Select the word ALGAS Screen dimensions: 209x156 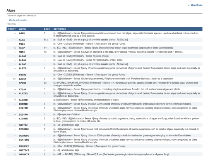click(23, 64)
